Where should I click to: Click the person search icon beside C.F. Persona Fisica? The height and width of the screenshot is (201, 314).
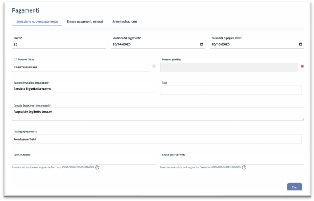click(x=154, y=67)
